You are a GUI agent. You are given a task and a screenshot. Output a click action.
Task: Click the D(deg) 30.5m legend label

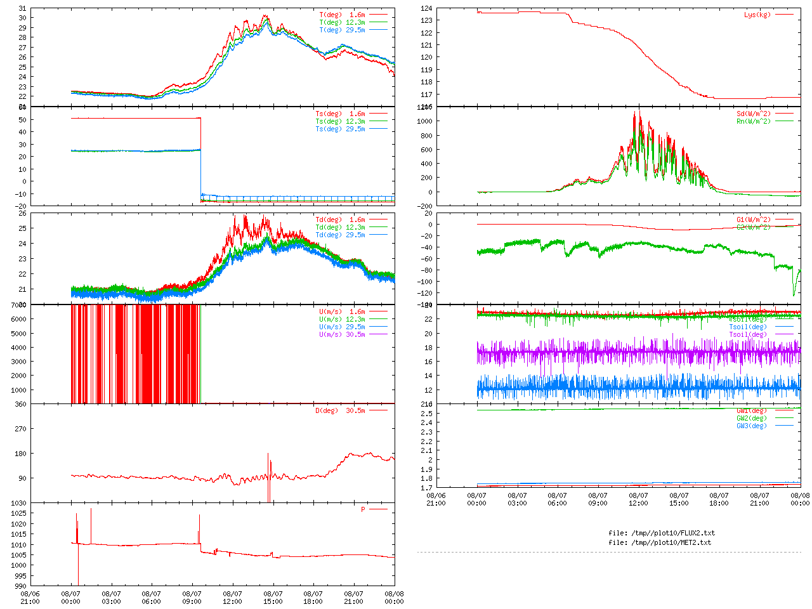(341, 410)
